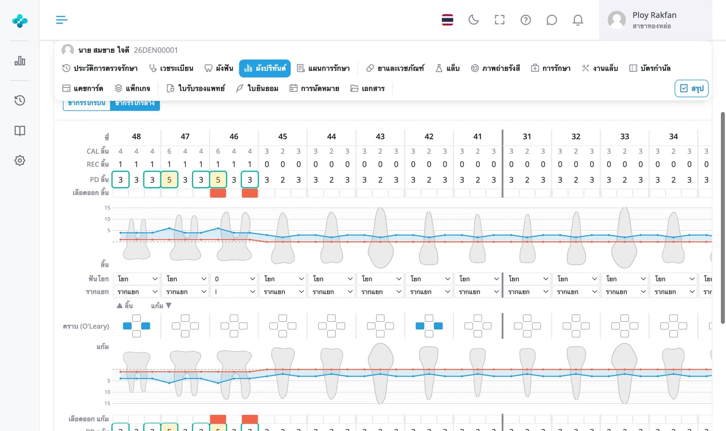Image resolution: width=726 pixels, height=431 pixels.
Task: Open รากแยก dropdown for tooth 34
Action: [x=673, y=292]
